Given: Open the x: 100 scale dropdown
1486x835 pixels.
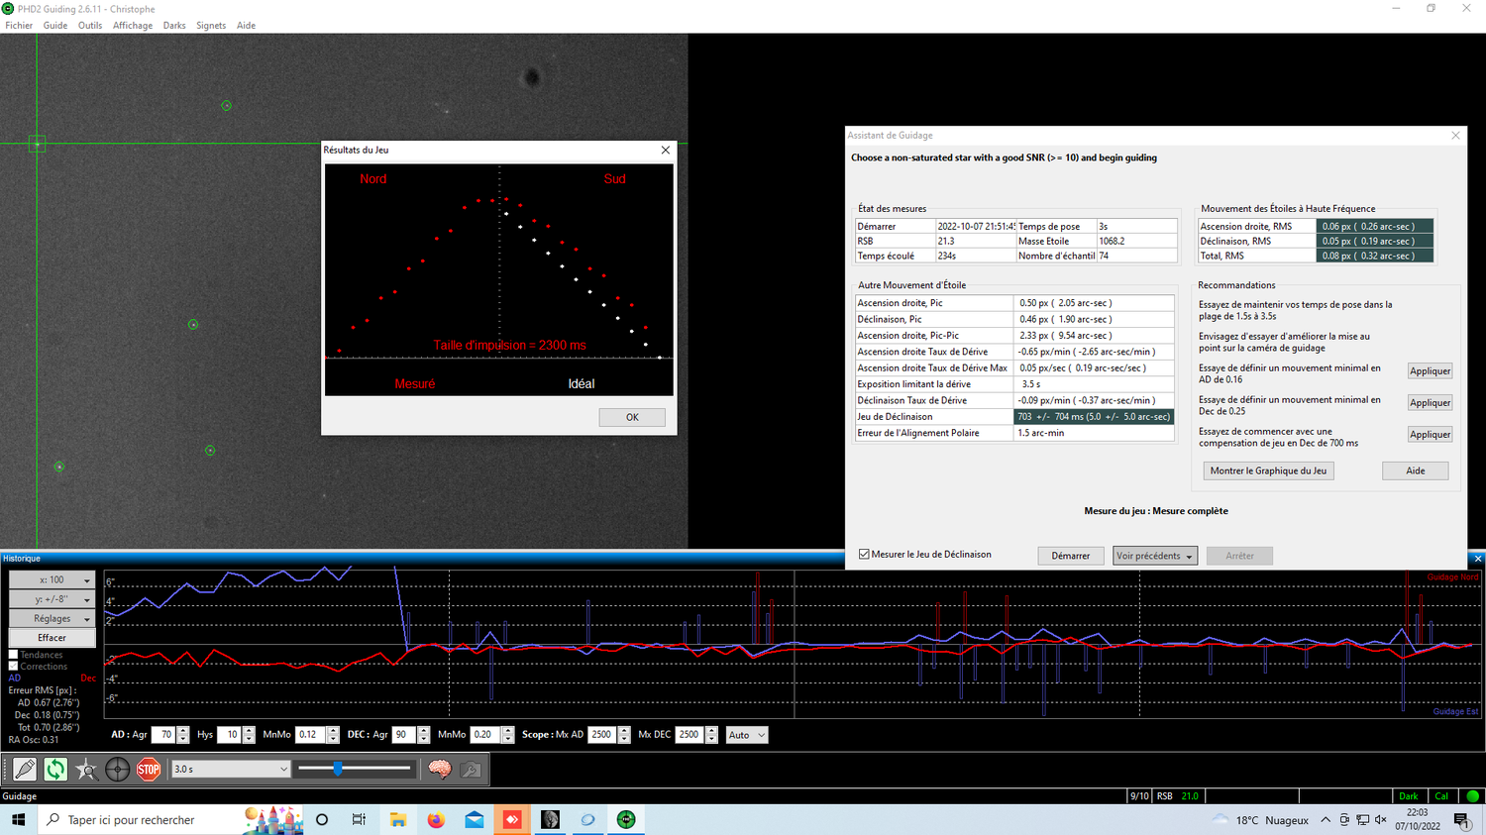Looking at the screenshot, I should [53, 579].
